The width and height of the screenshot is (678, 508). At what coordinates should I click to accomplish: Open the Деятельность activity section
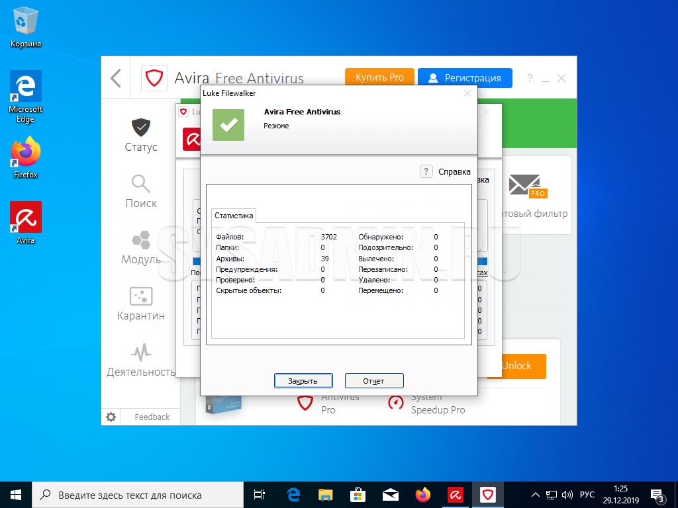point(140,360)
